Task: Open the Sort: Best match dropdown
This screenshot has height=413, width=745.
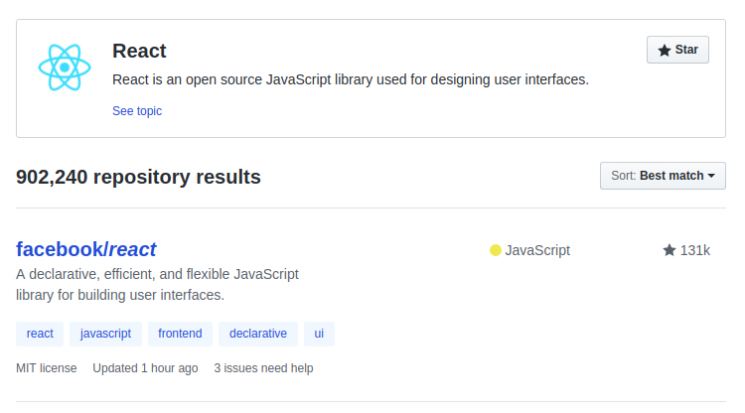Action: pyautogui.click(x=663, y=176)
